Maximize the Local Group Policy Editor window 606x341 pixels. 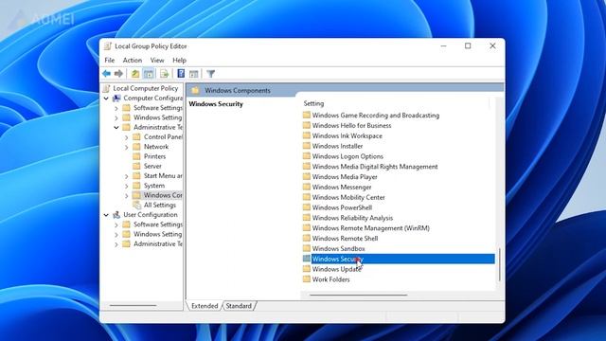click(x=468, y=46)
